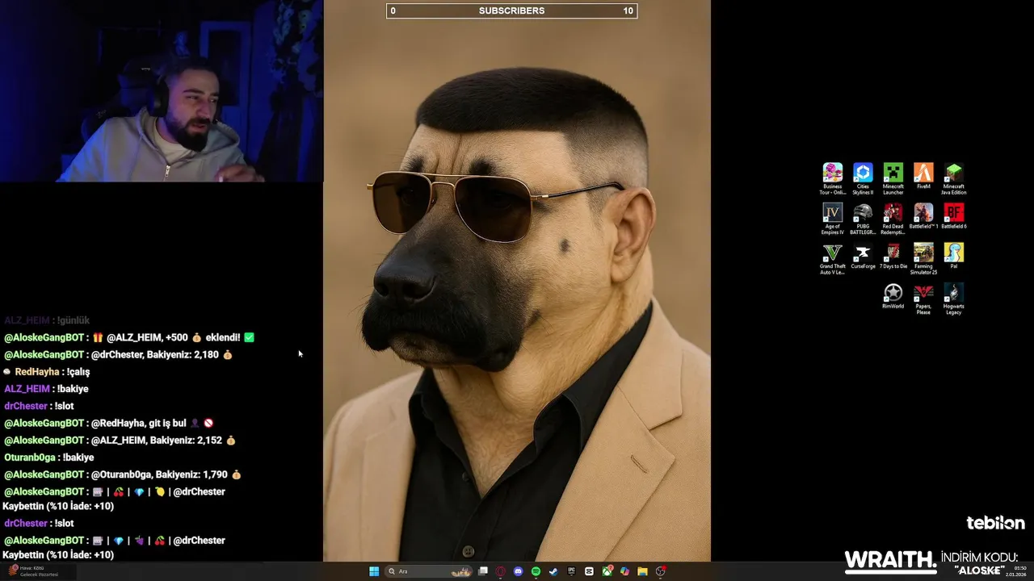Open Spotify from the taskbar
The height and width of the screenshot is (581, 1034).
pyautogui.click(x=536, y=571)
